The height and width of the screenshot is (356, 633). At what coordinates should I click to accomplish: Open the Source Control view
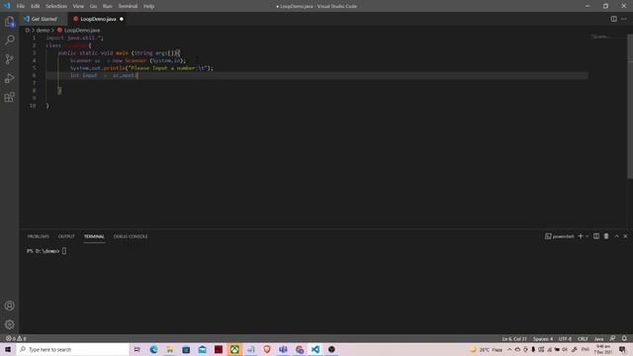[x=9, y=59]
